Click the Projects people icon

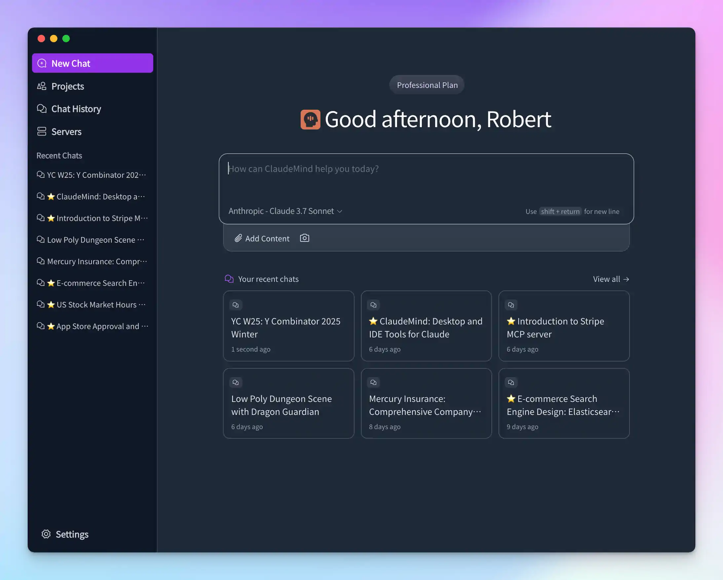pos(42,86)
